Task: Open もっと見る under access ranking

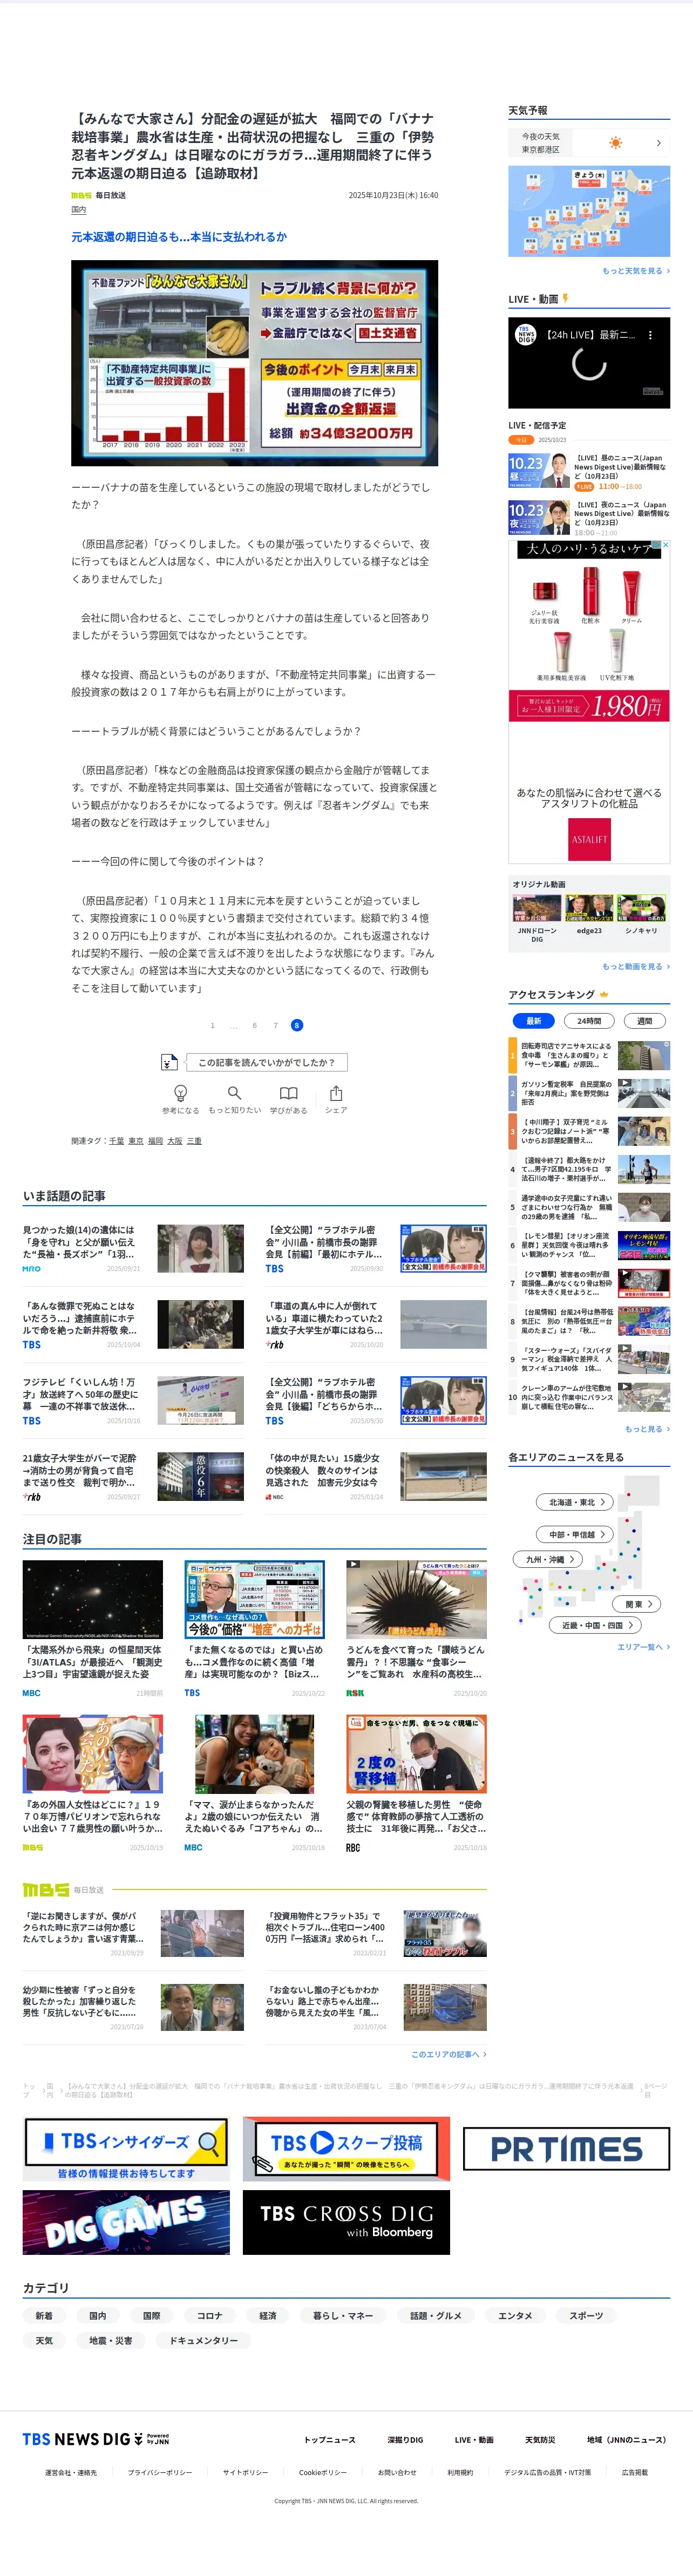Action: pyautogui.click(x=647, y=1429)
